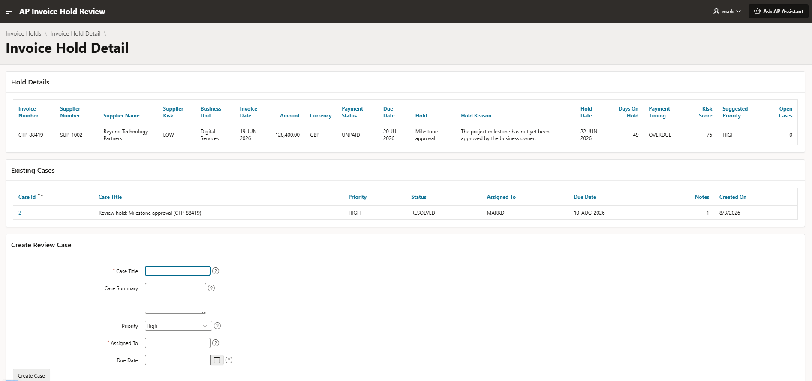
Task: Sort by Payment Status column header
Action: 352,112
